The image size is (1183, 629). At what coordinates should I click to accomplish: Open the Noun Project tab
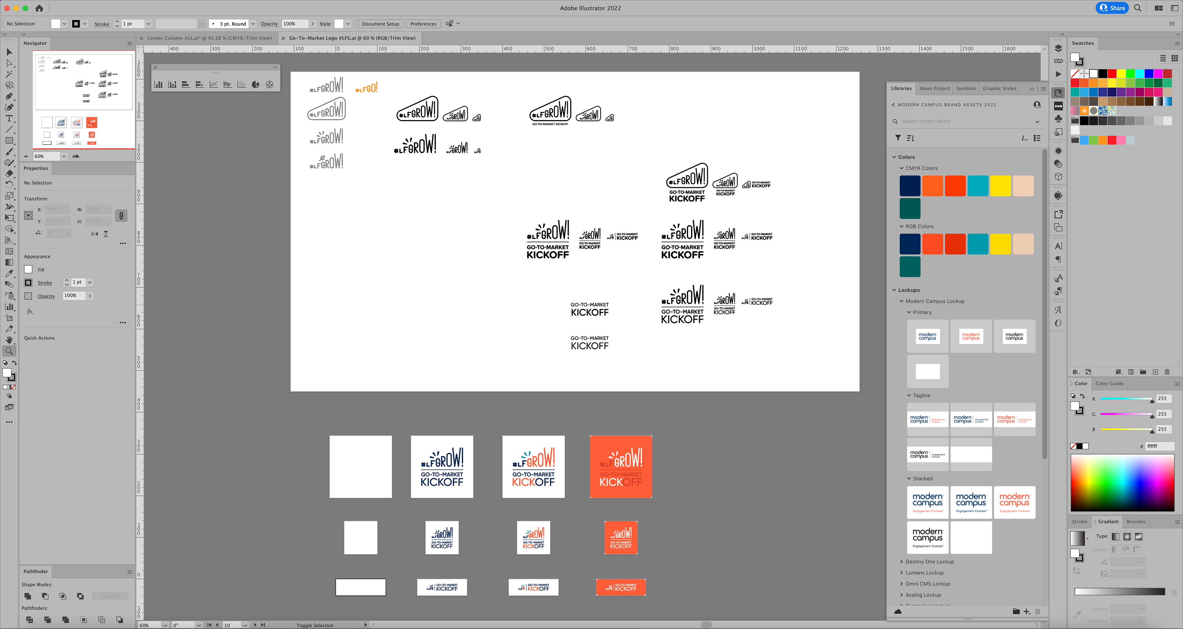click(x=934, y=89)
